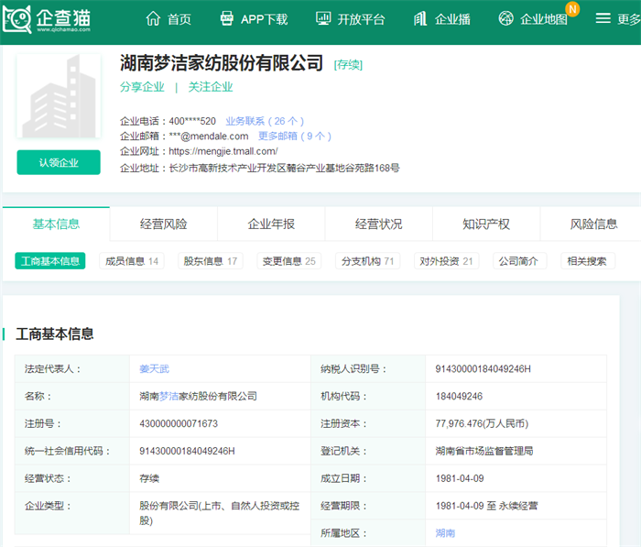Image resolution: width=641 pixels, height=547 pixels.
Task: Expand 业务联系 (26个) contact list
Action: [265, 121]
